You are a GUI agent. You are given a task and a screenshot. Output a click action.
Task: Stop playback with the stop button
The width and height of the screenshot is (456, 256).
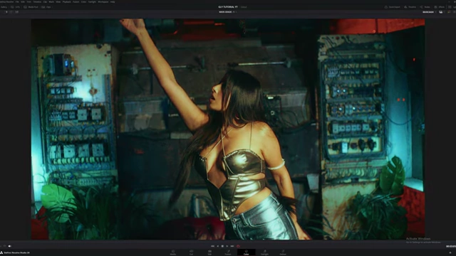(222, 246)
